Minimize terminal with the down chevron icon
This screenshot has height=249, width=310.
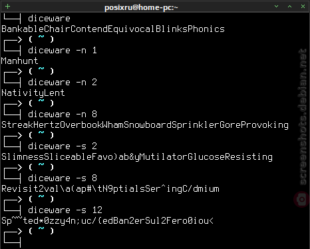(x=276, y=7)
